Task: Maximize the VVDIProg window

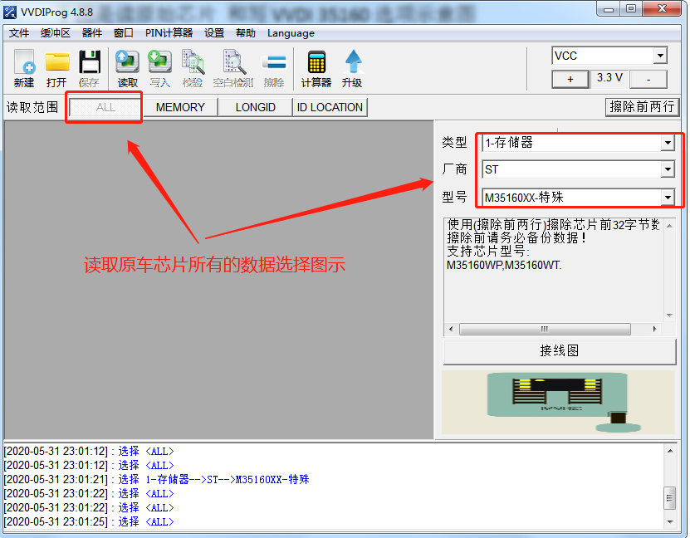Action: point(630,9)
